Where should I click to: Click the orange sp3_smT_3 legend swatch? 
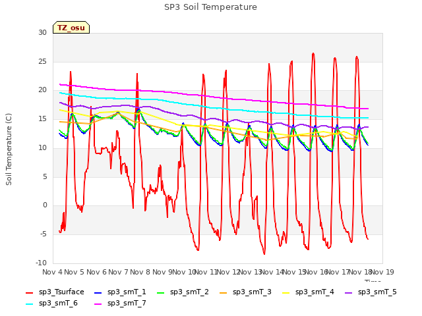(224, 292)
